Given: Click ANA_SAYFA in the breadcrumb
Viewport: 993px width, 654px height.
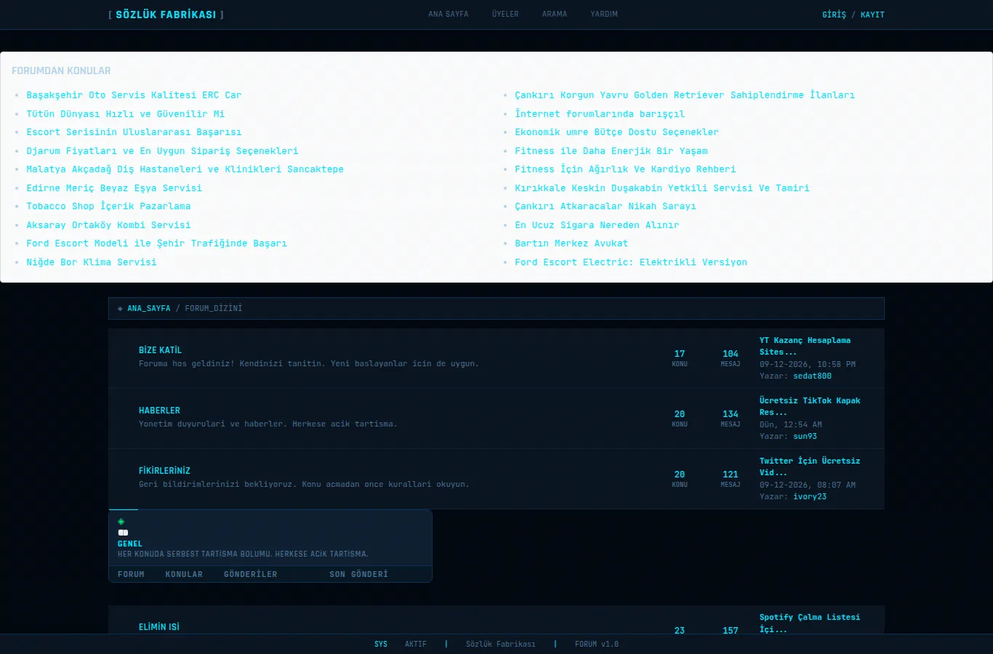Looking at the screenshot, I should 149,308.
